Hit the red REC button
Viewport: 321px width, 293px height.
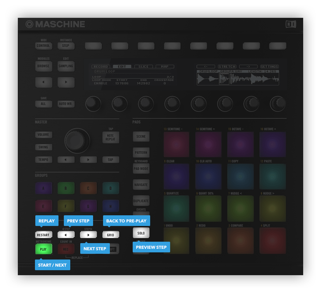tap(66, 249)
